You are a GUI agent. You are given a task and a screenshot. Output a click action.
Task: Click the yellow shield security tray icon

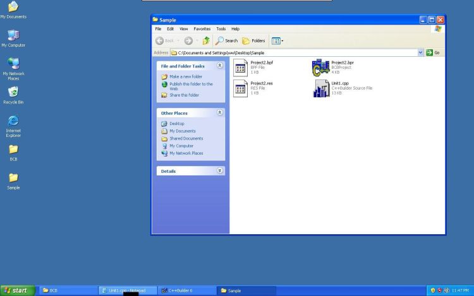point(433,290)
